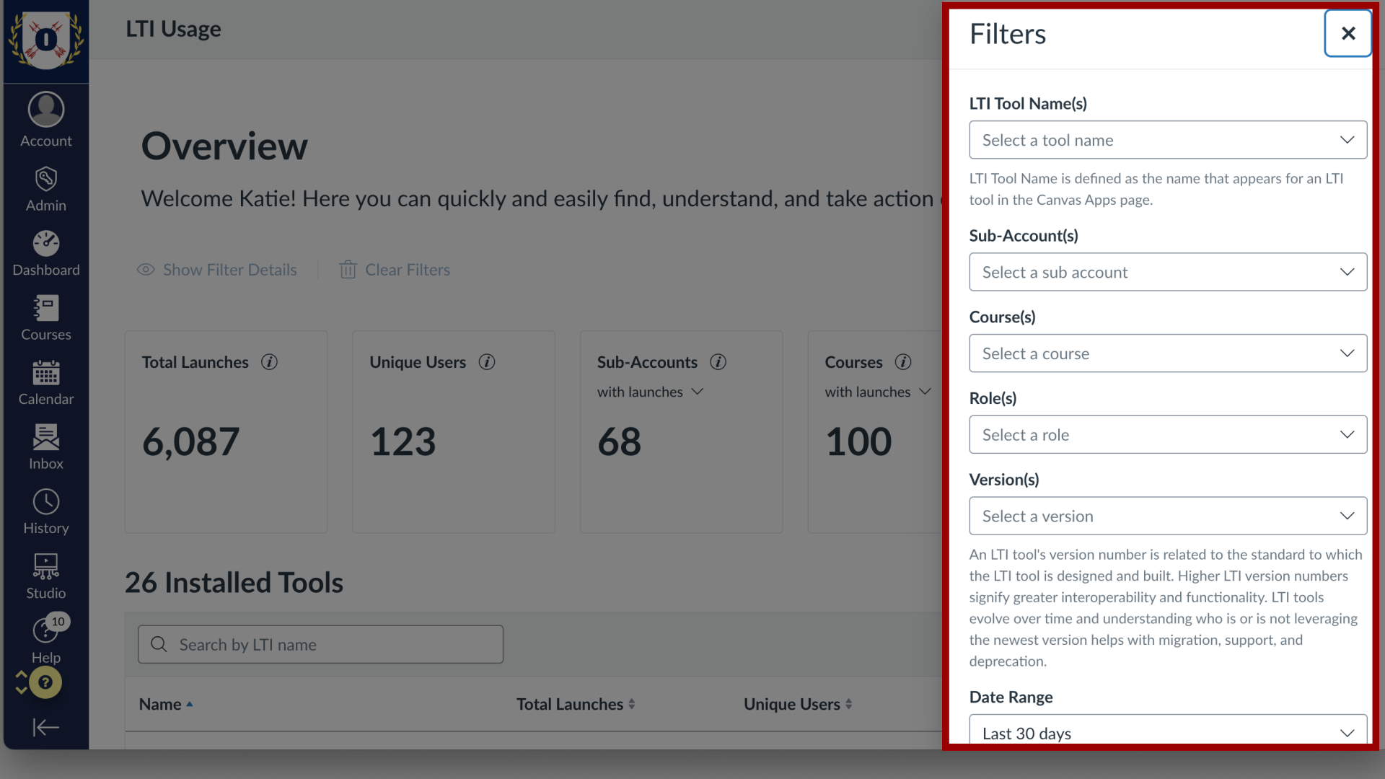Image resolution: width=1385 pixels, height=779 pixels.
Task: Open Studio tool
Action: (45, 577)
